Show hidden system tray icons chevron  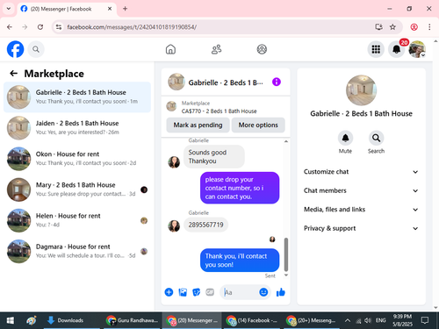348,320
